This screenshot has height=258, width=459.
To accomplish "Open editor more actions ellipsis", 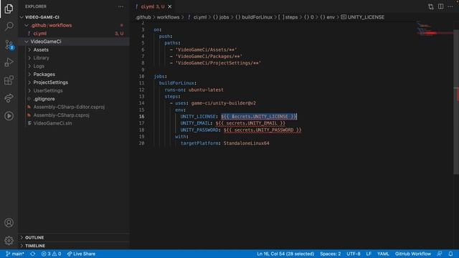I will point(450,6).
